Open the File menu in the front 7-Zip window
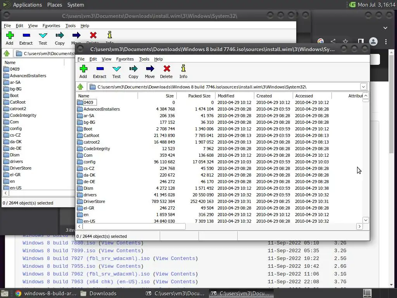This screenshot has height=298, width=397. pos(81,59)
